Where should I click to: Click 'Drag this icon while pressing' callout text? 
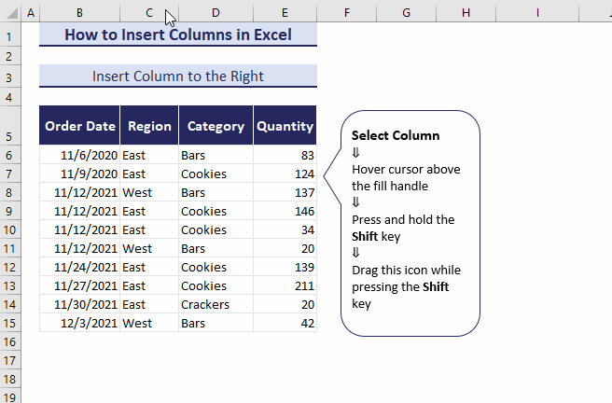[406, 278]
